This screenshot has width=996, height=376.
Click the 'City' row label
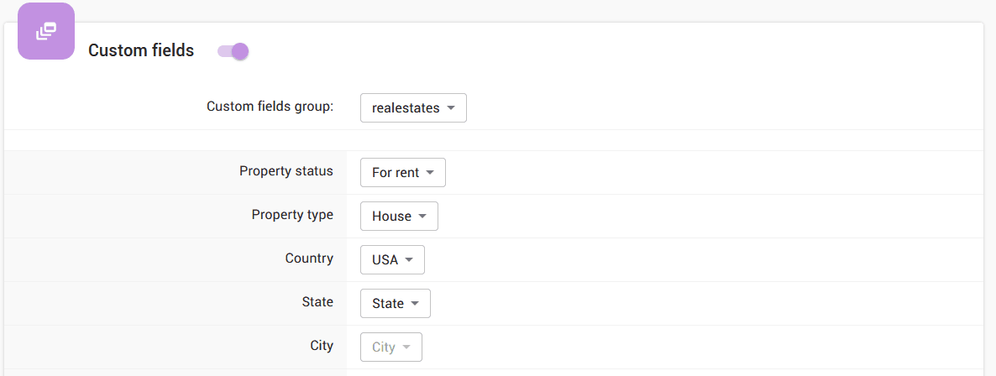(x=322, y=346)
